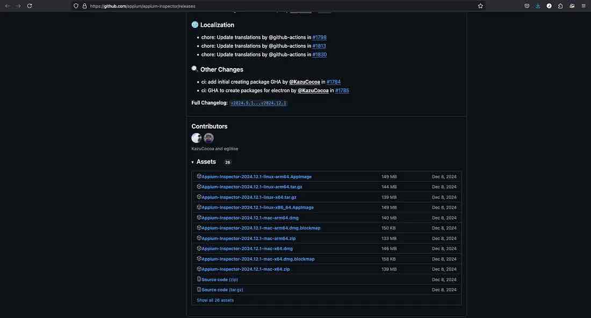The width and height of the screenshot is (591, 318).
Task: Go back using the browser back arrow
Action: [7, 6]
